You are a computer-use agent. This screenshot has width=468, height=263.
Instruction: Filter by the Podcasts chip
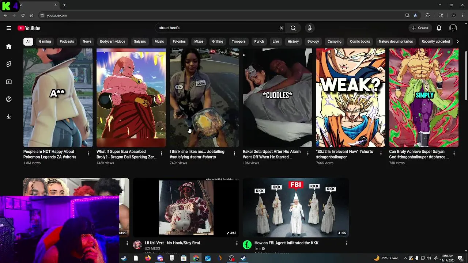(67, 41)
